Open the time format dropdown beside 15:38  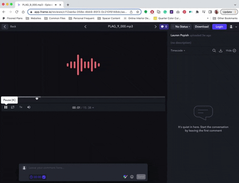click(x=93, y=108)
